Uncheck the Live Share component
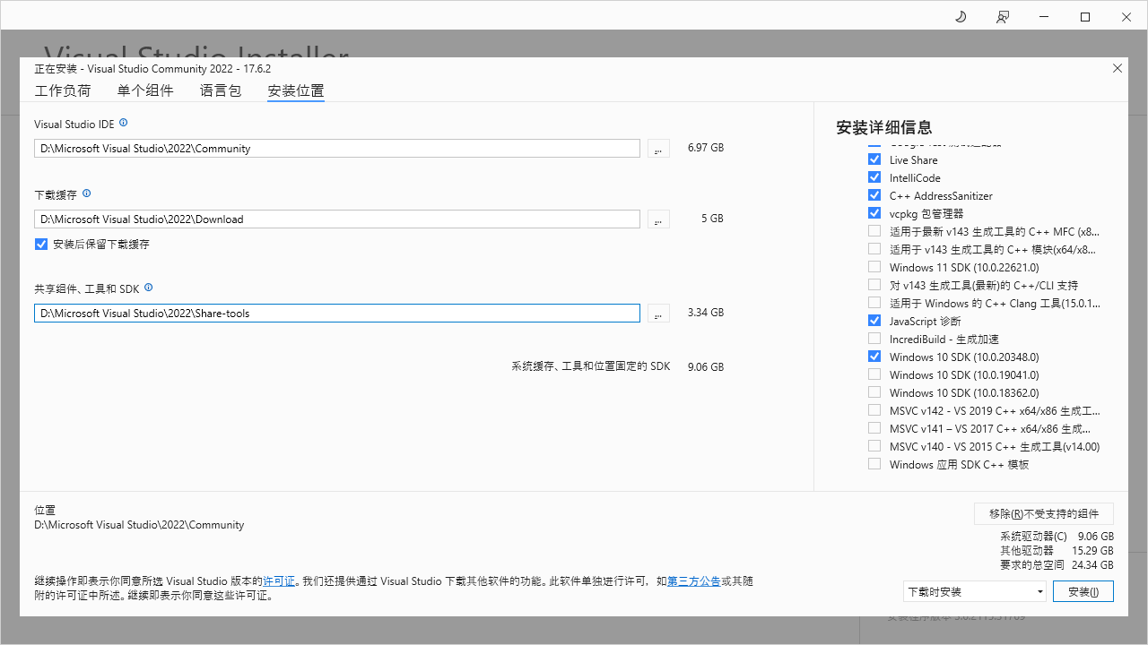The height and width of the screenshot is (645, 1148). 874,159
